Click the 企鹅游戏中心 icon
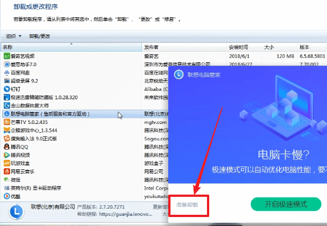 7,130
